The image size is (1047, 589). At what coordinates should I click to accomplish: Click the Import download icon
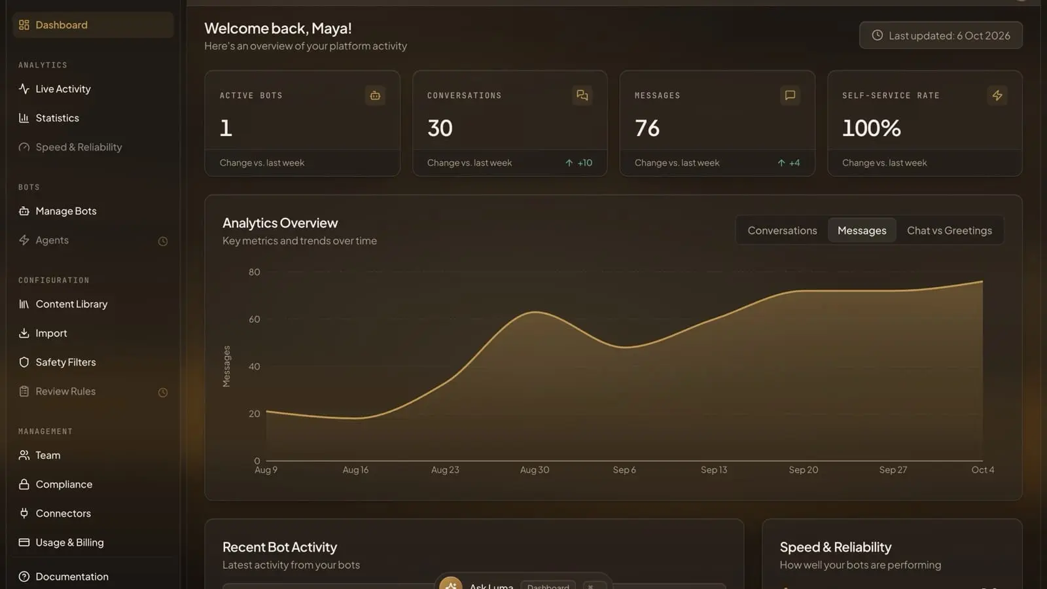[x=24, y=333]
